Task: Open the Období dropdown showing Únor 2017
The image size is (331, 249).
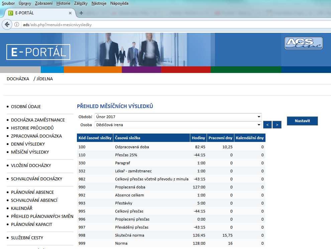Action: [x=178, y=117]
